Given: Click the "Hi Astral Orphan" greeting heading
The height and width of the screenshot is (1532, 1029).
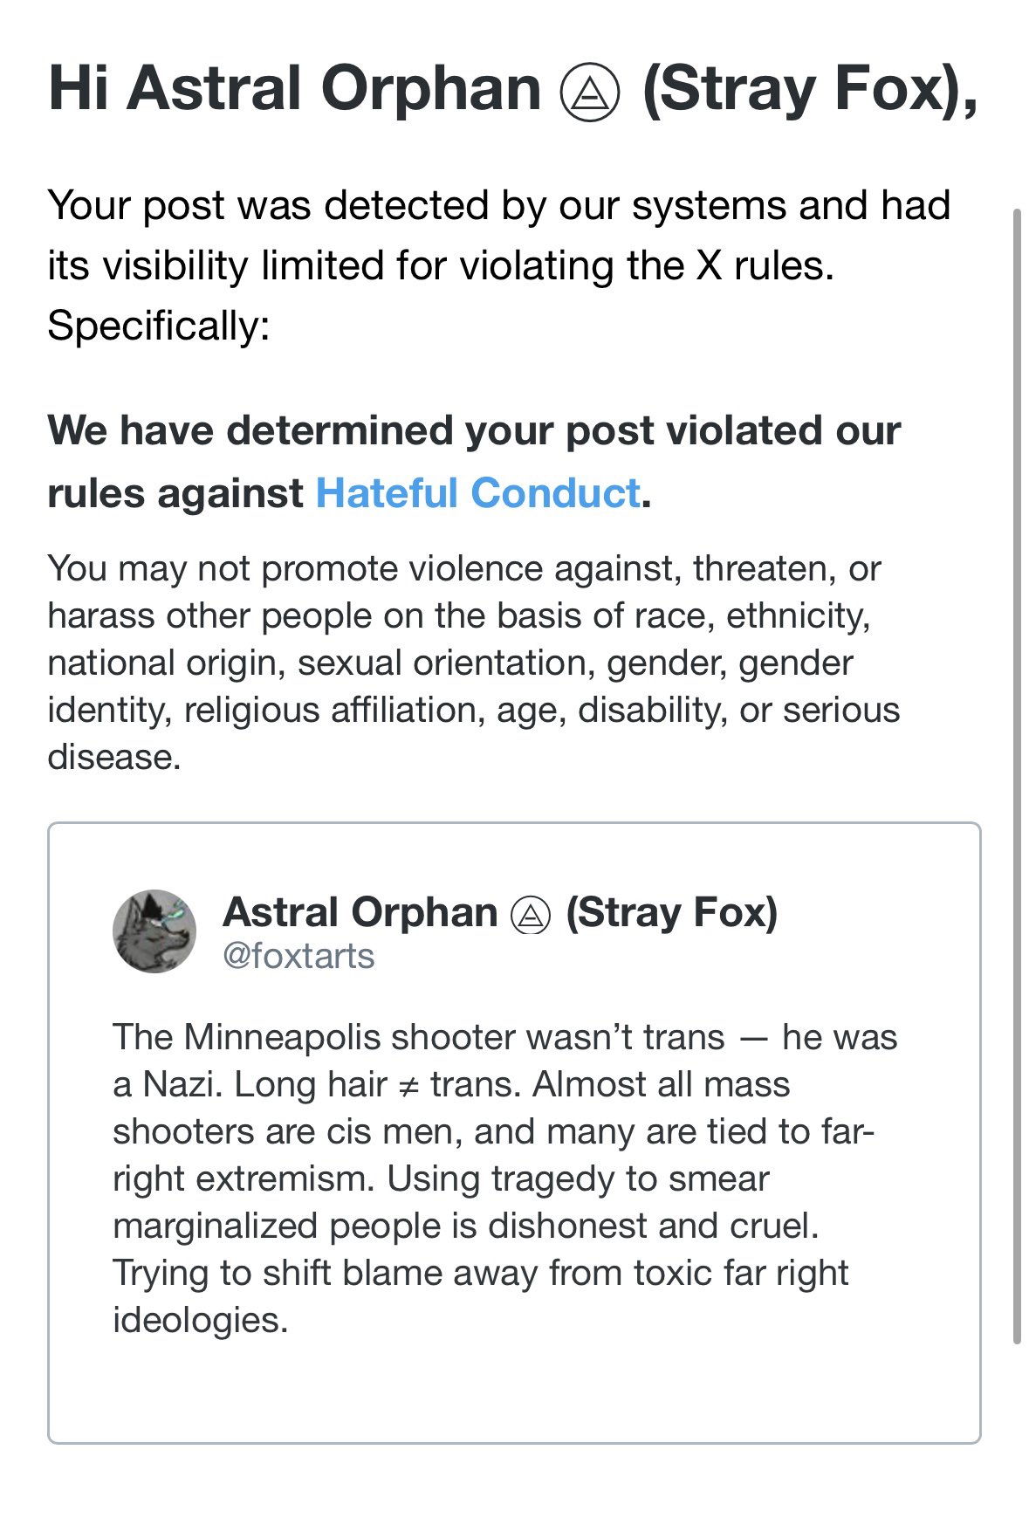Looking at the screenshot, I should (295, 89).
